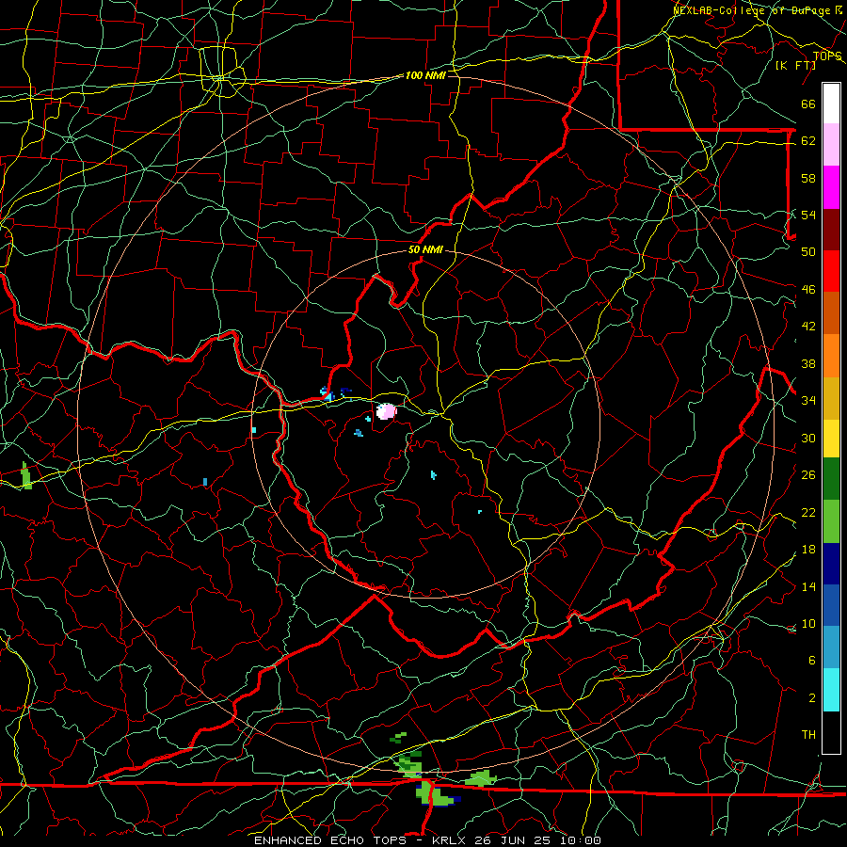Click the legend value '66'
The width and height of the screenshot is (847, 847).
(x=808, y=104)
